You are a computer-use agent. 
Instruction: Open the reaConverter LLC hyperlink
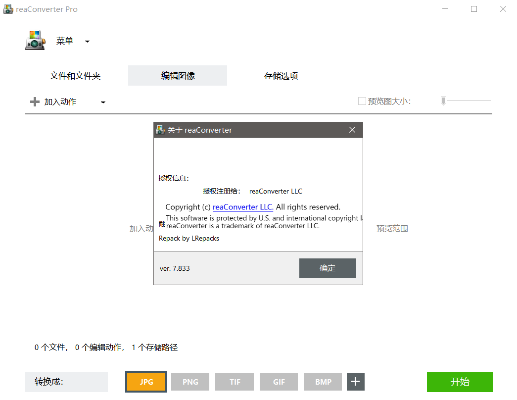242,207
